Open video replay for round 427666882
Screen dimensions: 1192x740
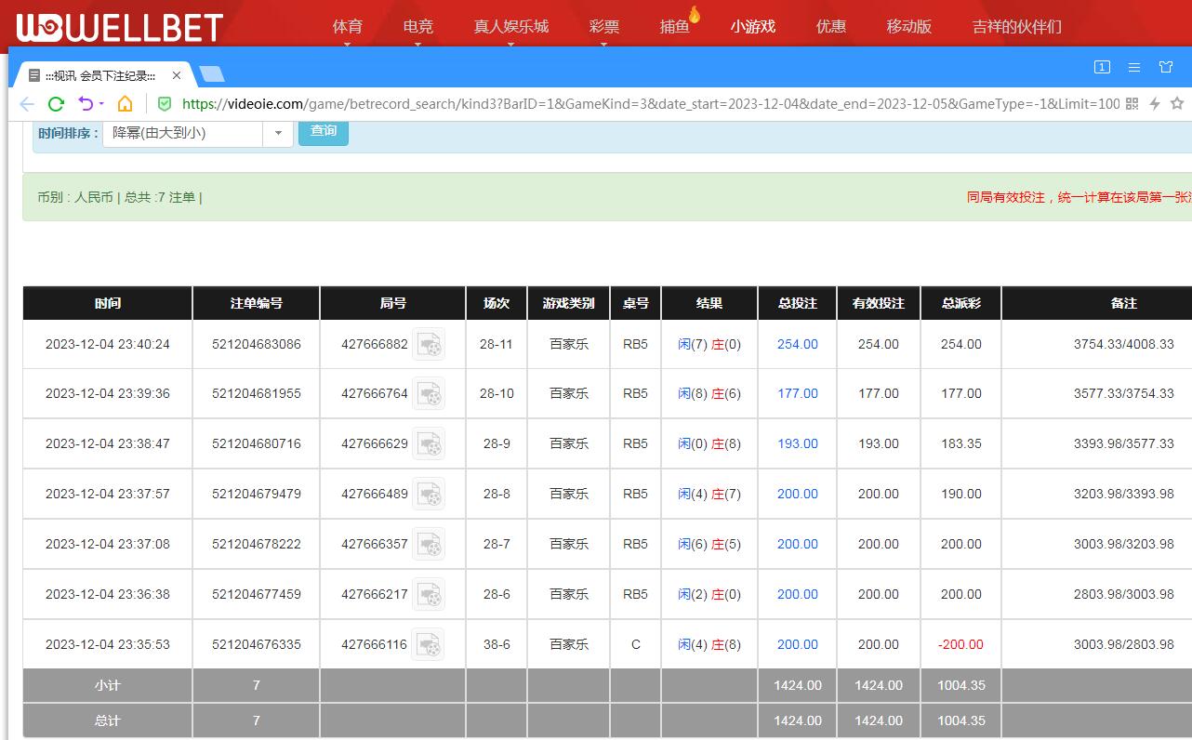(x=429, y=345)
